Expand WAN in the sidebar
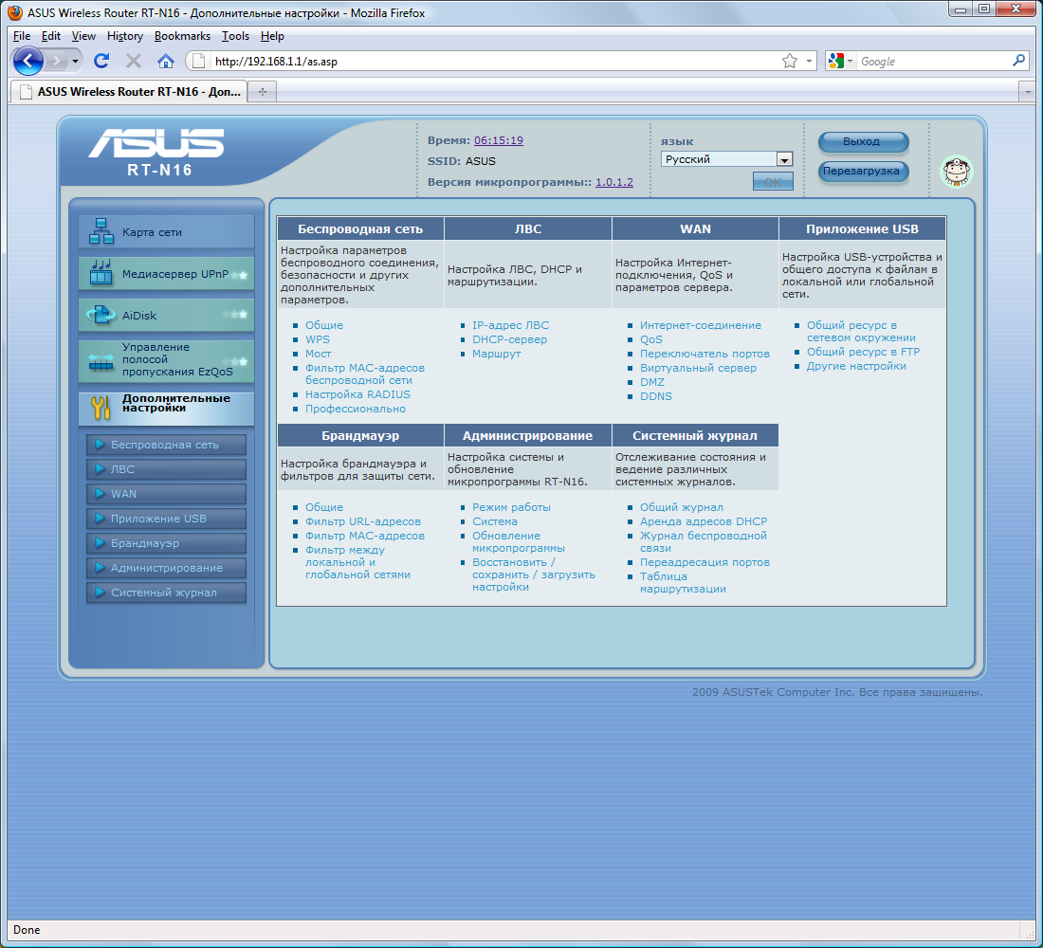 click(166, 494)
